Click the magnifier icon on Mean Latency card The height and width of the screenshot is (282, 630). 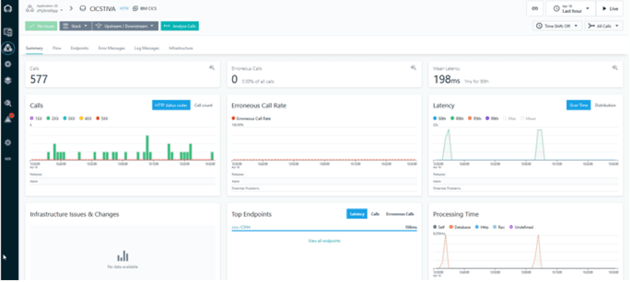[615, 68]
